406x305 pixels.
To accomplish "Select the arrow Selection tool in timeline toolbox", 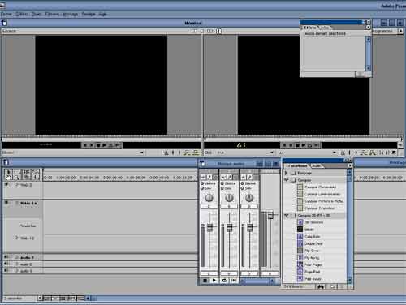I will point(8,172).
